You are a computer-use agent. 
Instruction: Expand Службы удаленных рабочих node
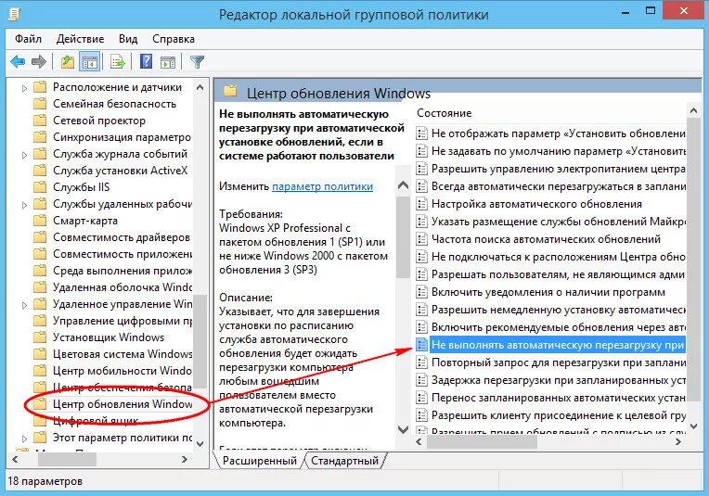[24, 205]
